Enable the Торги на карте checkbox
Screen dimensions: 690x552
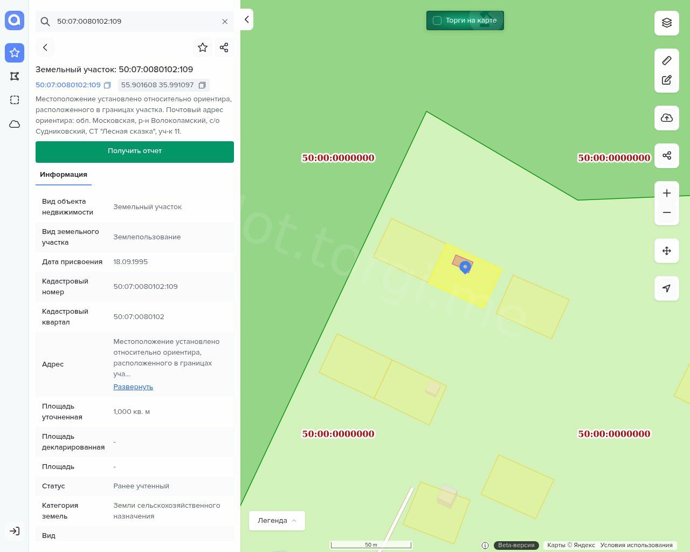[437, 20]
